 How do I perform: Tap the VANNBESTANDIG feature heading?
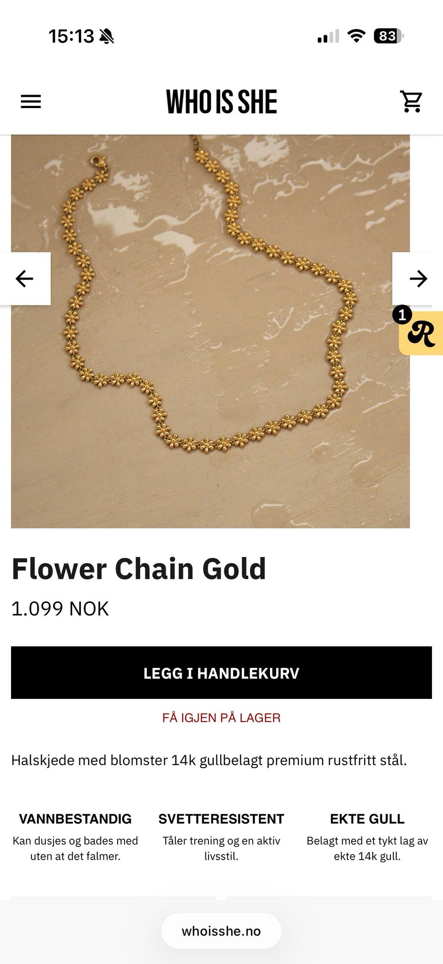click(x=75, y=819)
